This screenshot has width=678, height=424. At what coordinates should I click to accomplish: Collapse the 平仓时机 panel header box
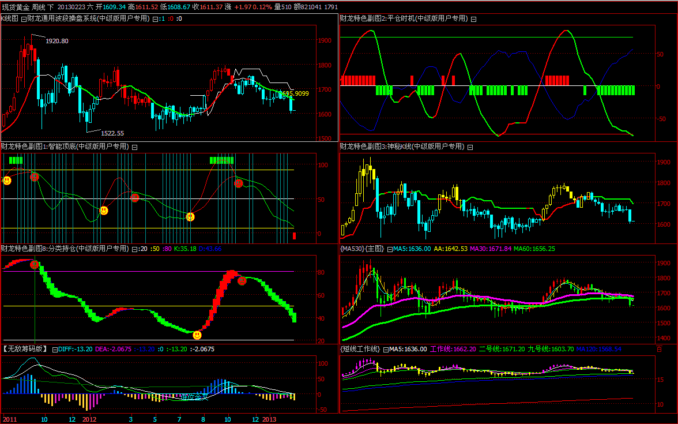click(474, 19)
